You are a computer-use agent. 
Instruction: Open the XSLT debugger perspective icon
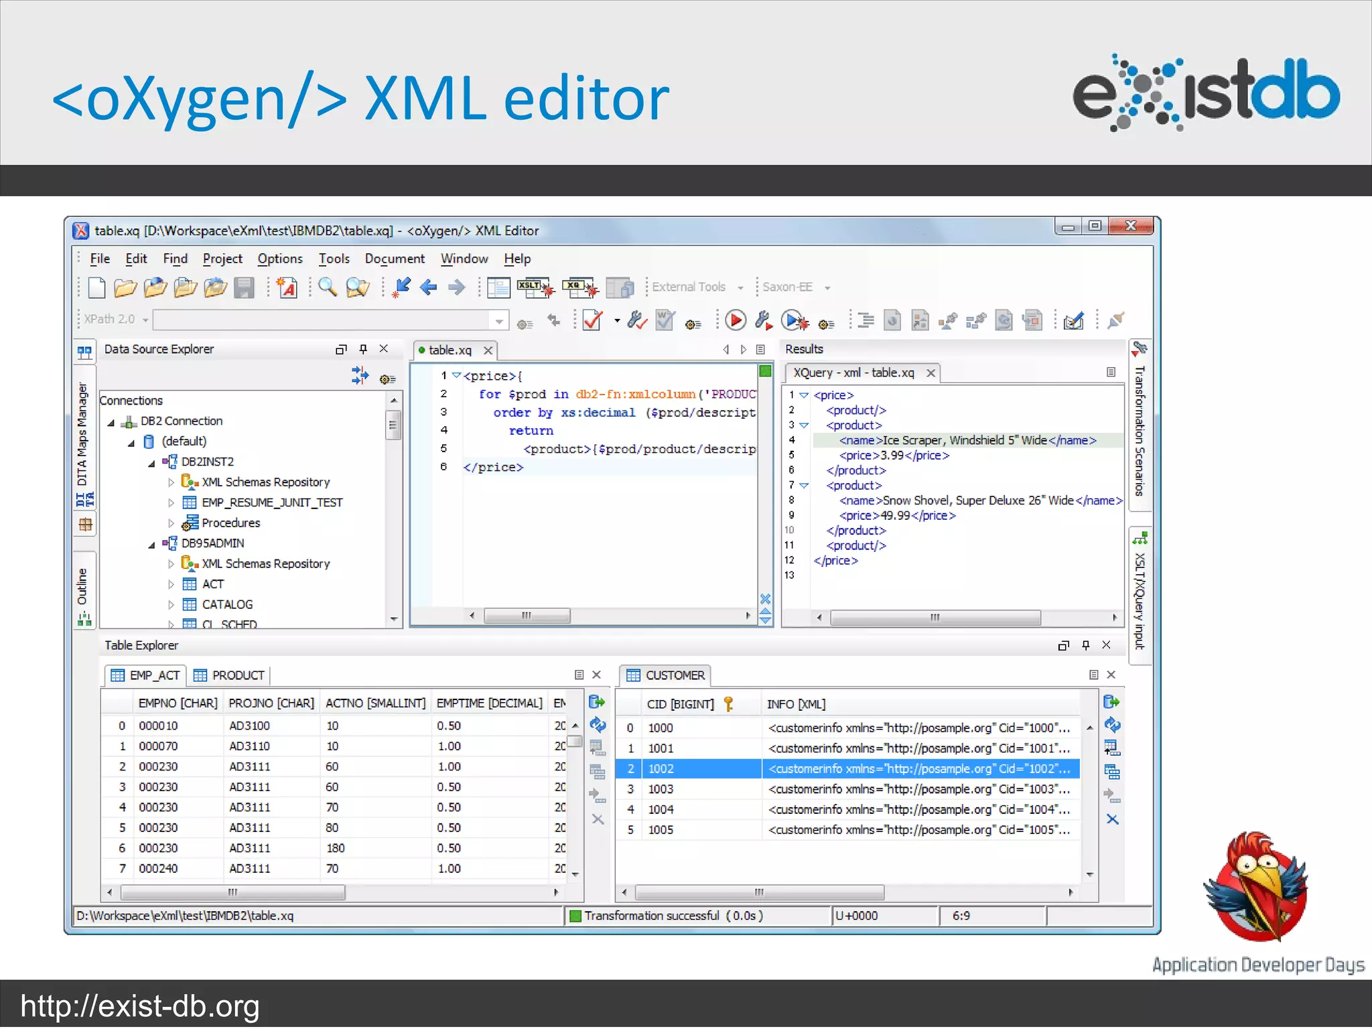pyautogui.click(x=535, y=288)
